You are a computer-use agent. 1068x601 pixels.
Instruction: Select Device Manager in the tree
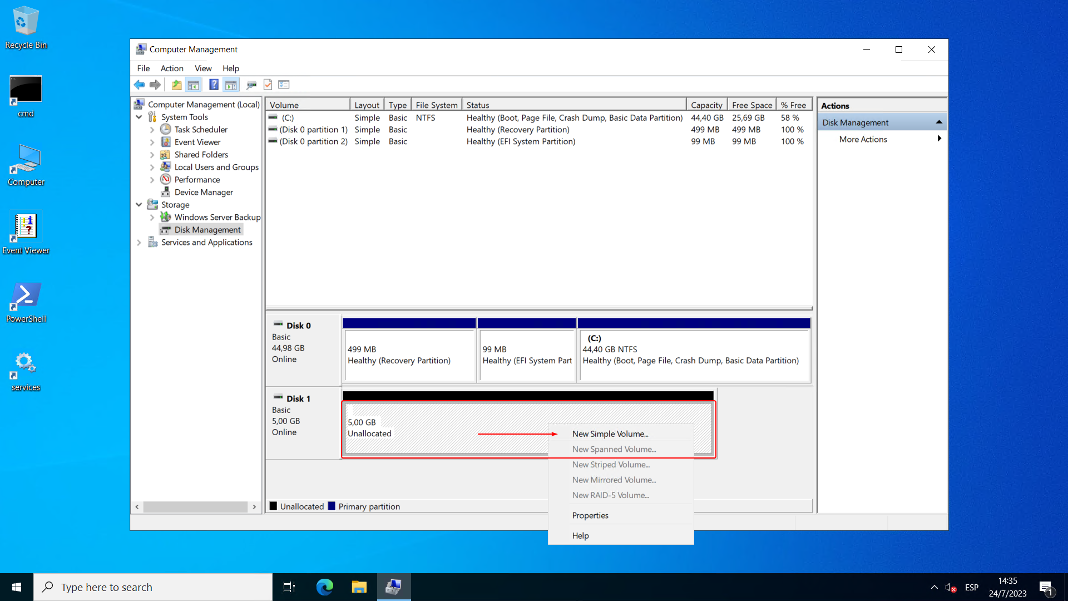pyautogui.click(x=204, y=192)
